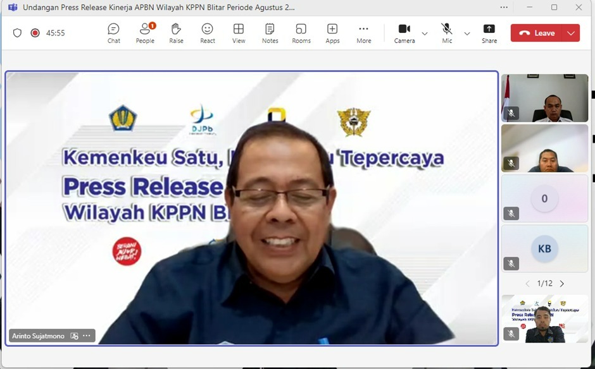
Task: Open the More actions menu
Action: [x=363, y=33]
